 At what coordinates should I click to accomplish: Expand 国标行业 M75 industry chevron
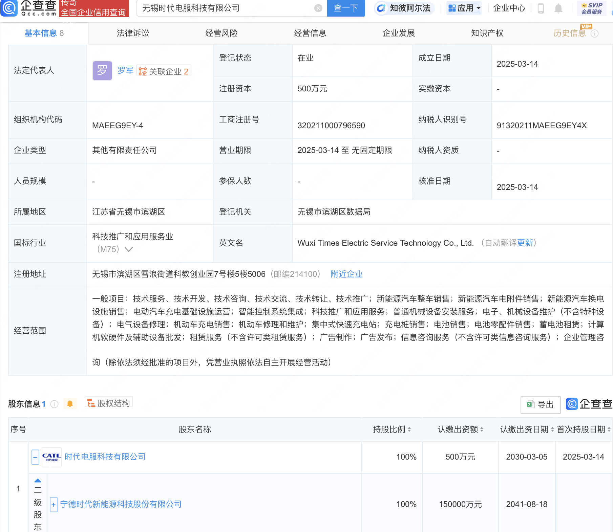click(x=129, y=249)
